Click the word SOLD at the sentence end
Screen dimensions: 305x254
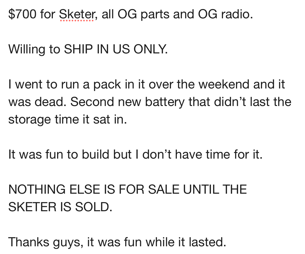click(x=93, y=207)
